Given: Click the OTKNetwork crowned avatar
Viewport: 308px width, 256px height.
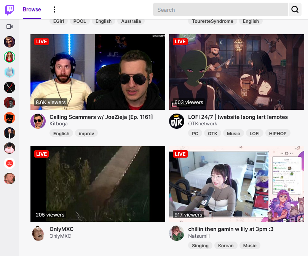Looking at the screenshot, I should pyautogui.click(x=177, y=121).
